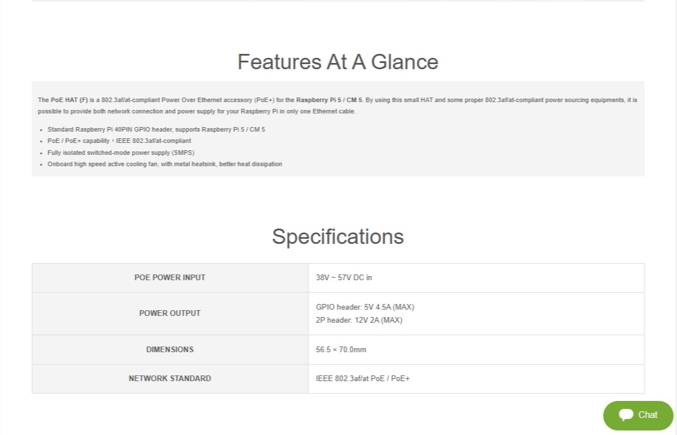Select the POE POWER INPUT row label
This screenshot has width=677, height=435.
(x=170, y=277)
